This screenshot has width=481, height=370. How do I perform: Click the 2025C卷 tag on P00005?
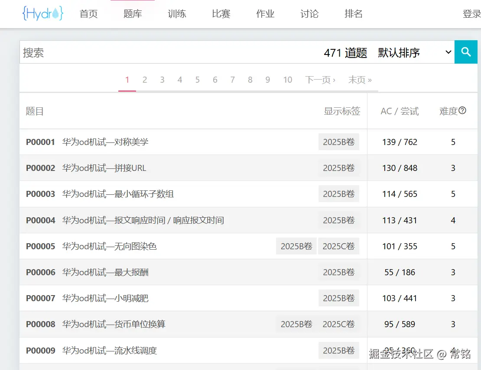tap(338, 246)
